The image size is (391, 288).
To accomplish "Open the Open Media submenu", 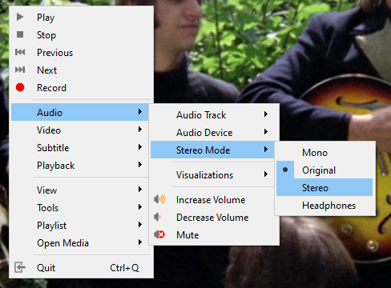I will (x=80, y=243).
